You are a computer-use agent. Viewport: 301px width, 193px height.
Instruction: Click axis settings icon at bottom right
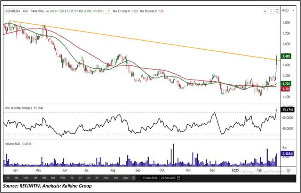288,171
